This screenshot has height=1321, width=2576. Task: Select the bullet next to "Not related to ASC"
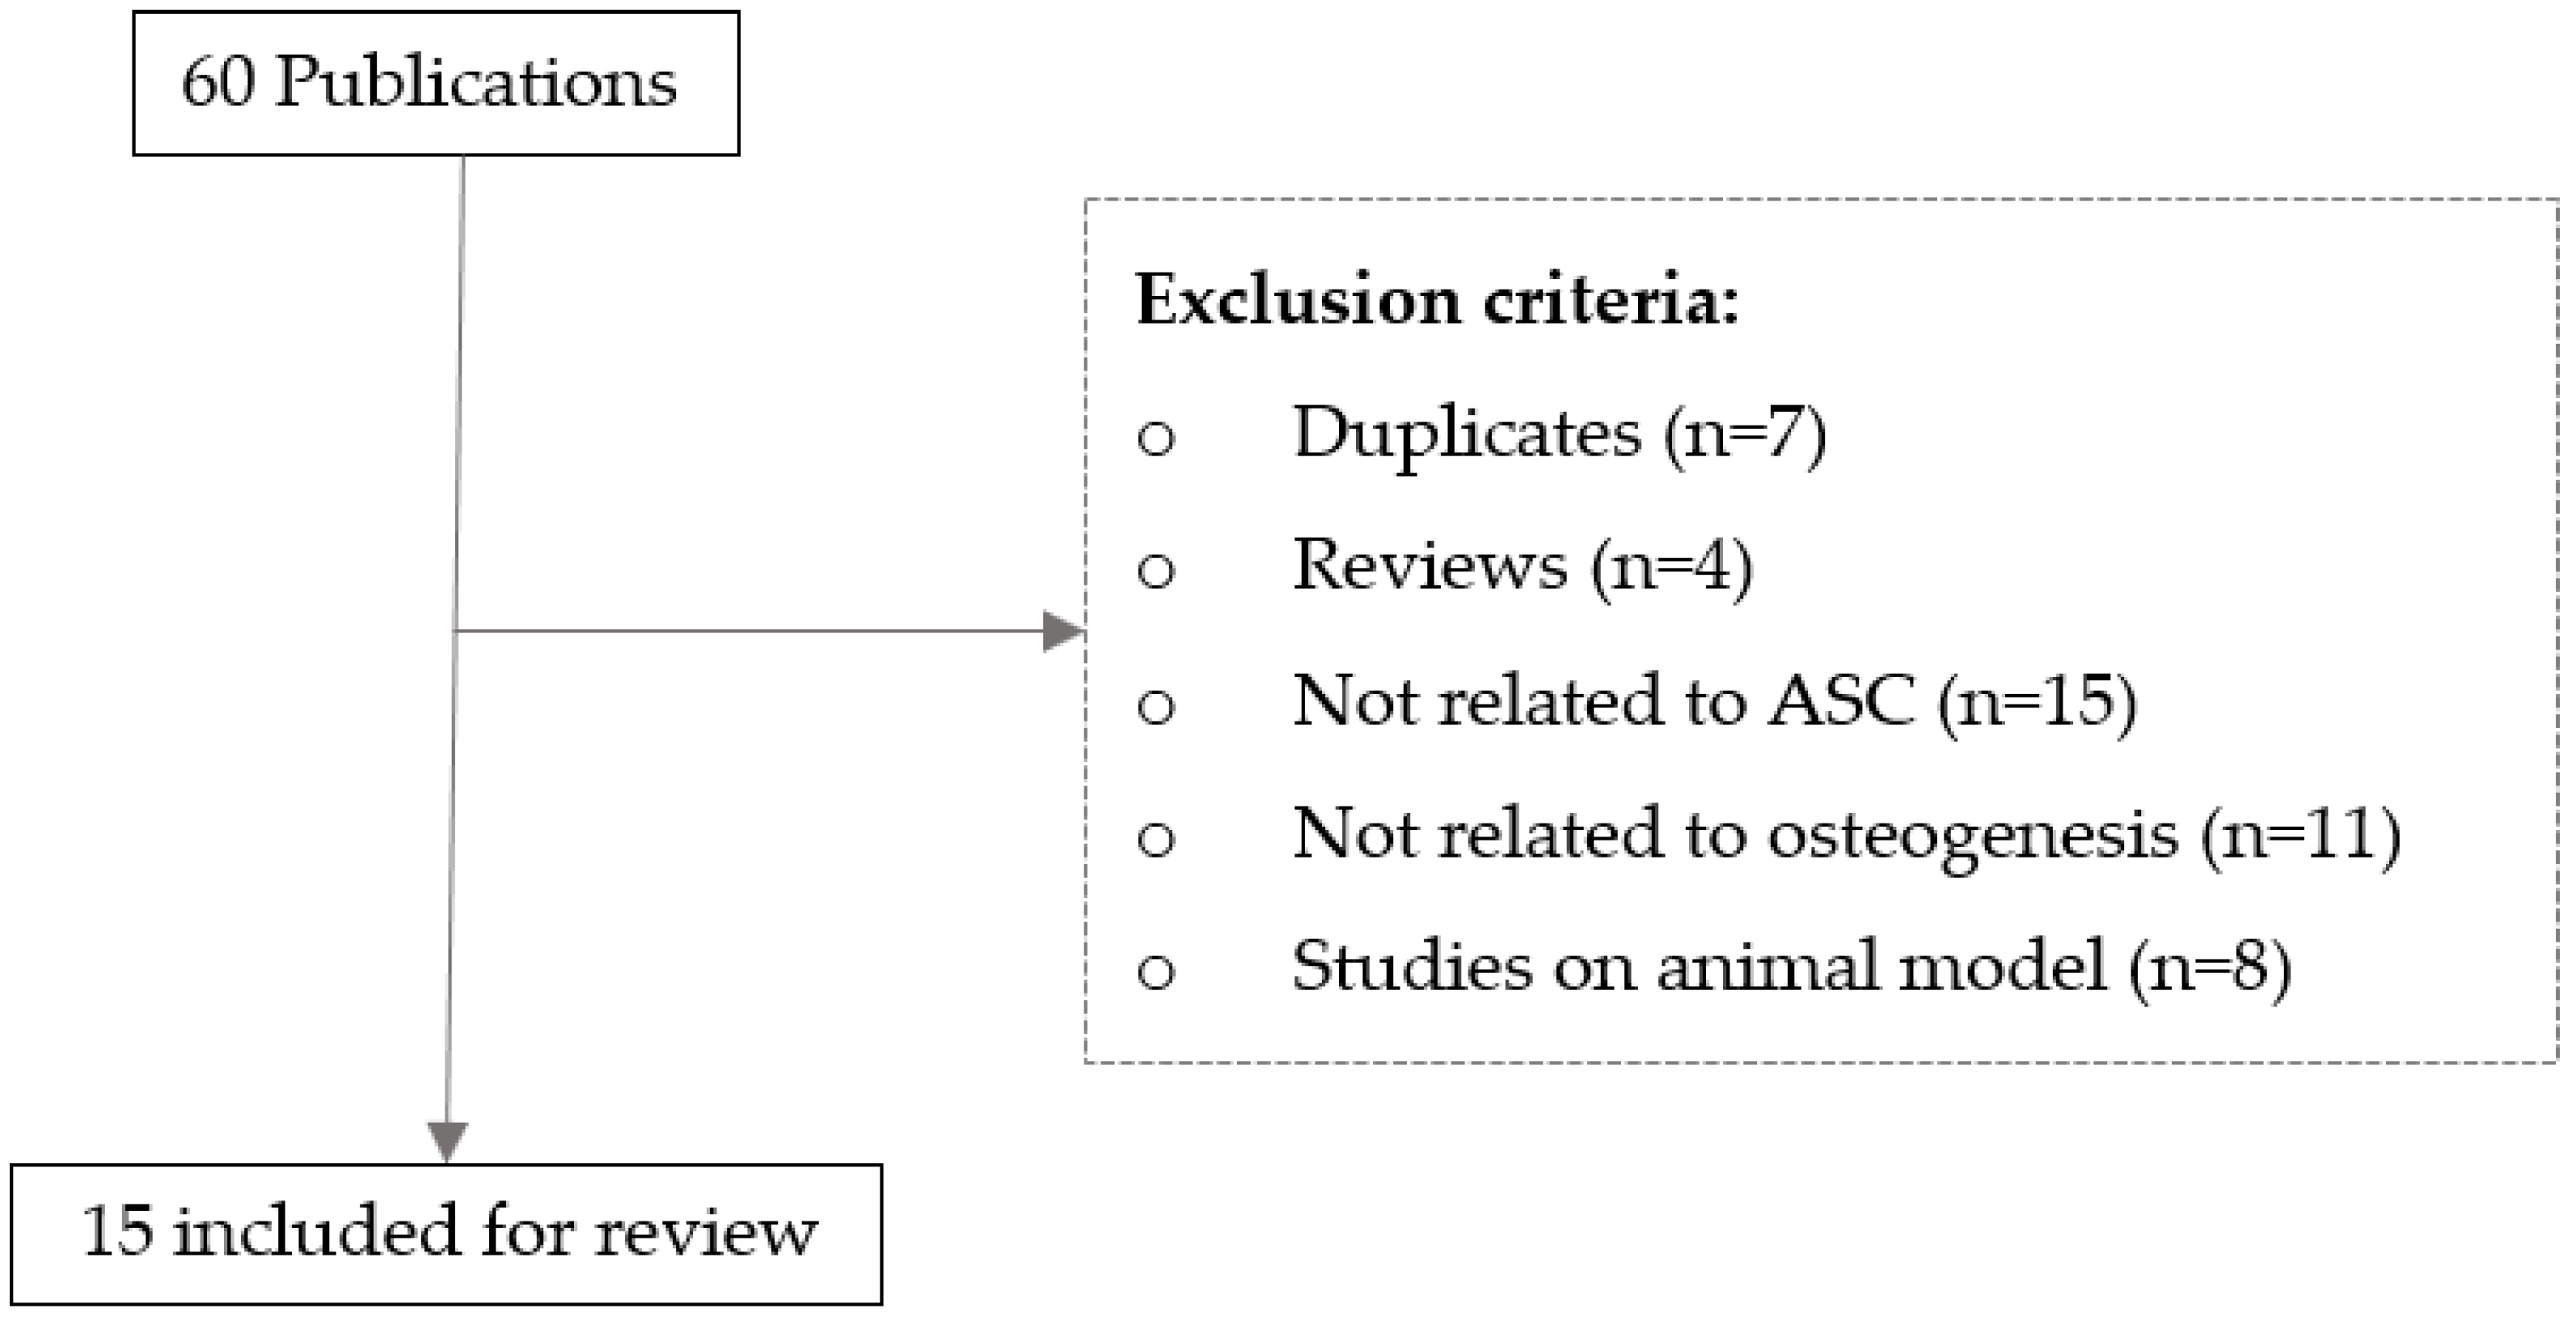1156,705
